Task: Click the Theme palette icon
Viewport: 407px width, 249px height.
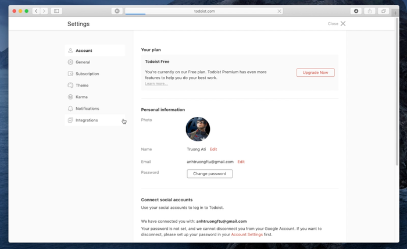Action: point(70,85)
